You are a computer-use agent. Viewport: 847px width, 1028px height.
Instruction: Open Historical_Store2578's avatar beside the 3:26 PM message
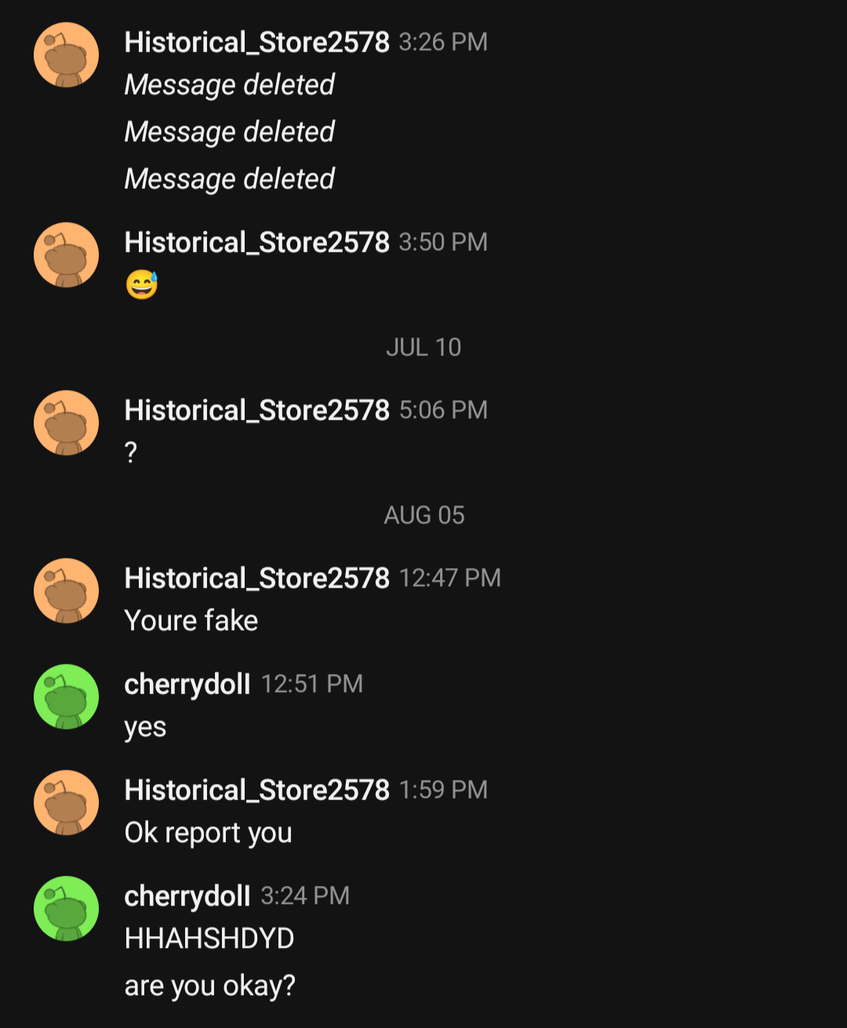67,55
